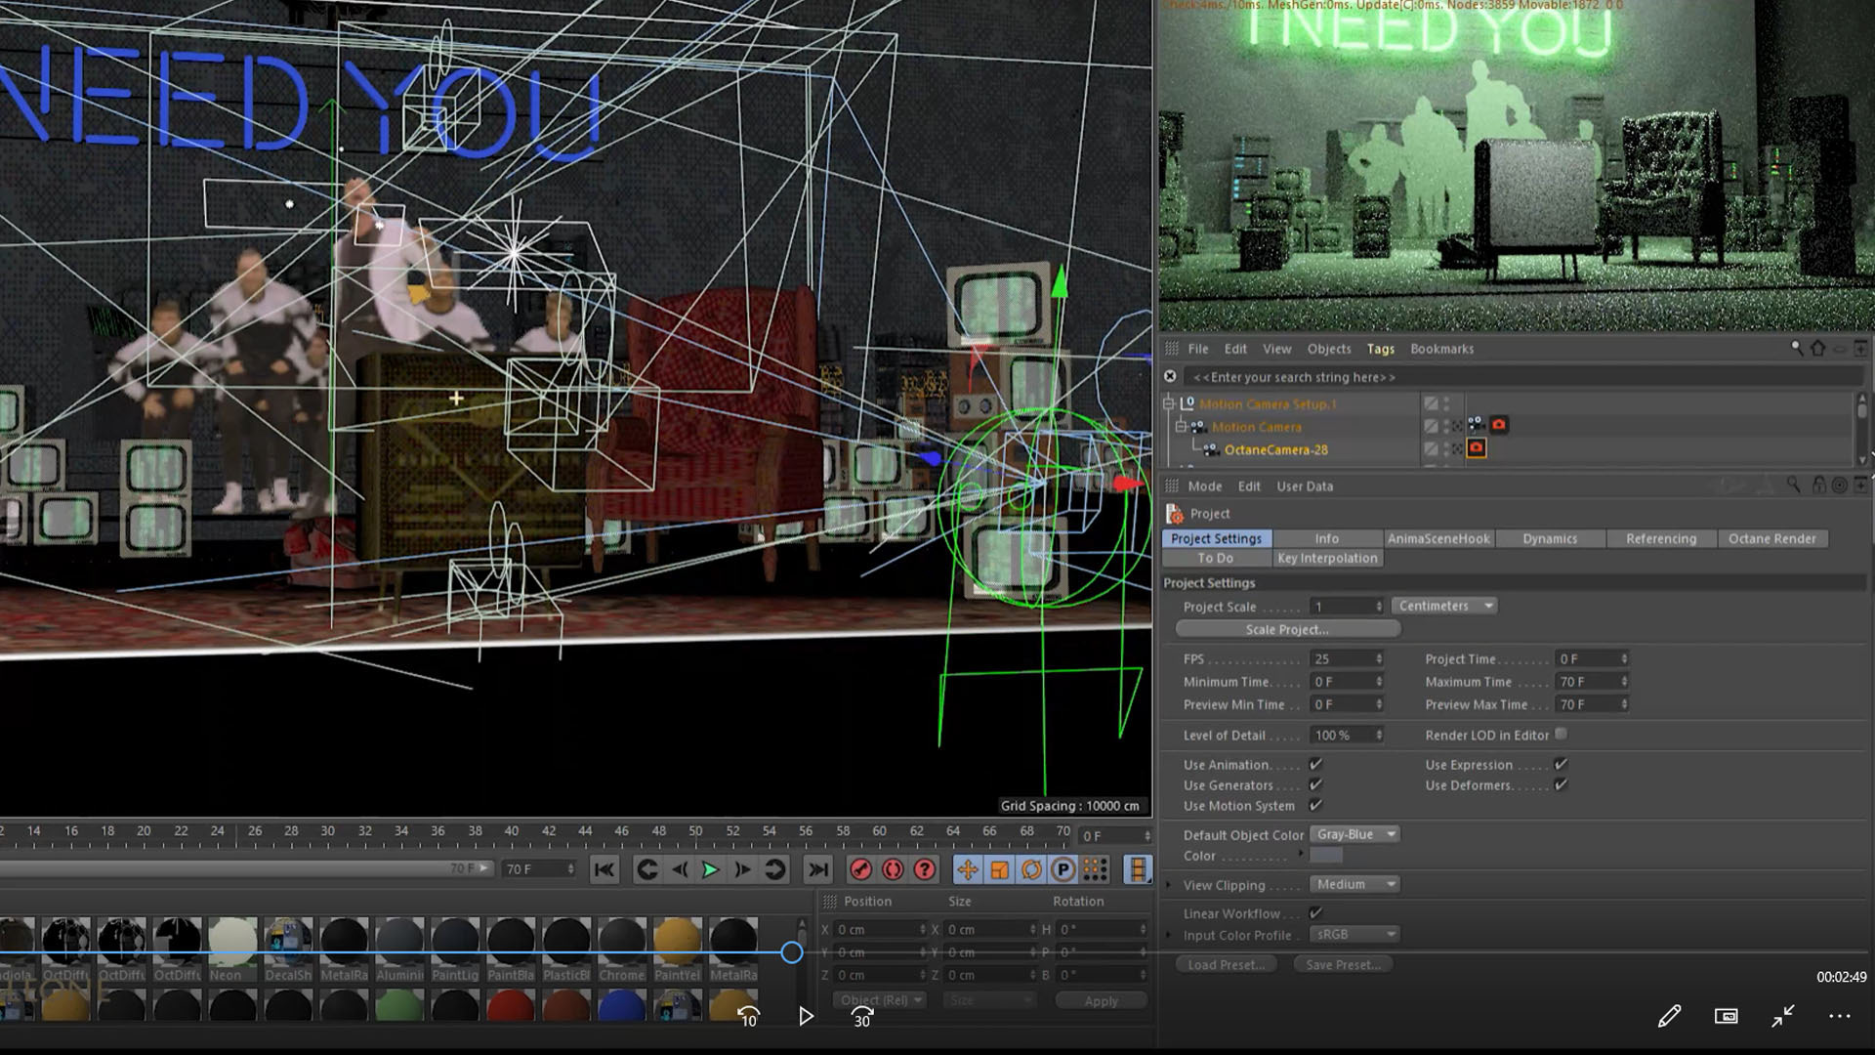Collapse the Motion Camera tree node

1181,426
